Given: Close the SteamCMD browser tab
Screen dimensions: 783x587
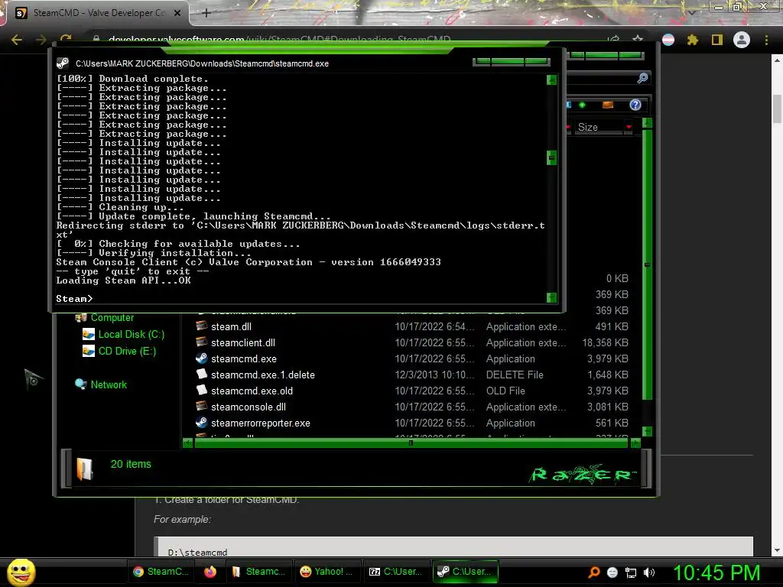Looking at the screenshot, I should coord(177,13).
